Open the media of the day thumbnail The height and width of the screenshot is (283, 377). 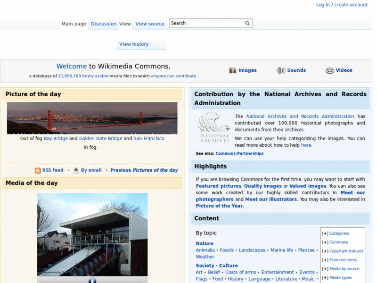(x=92, y=234)
